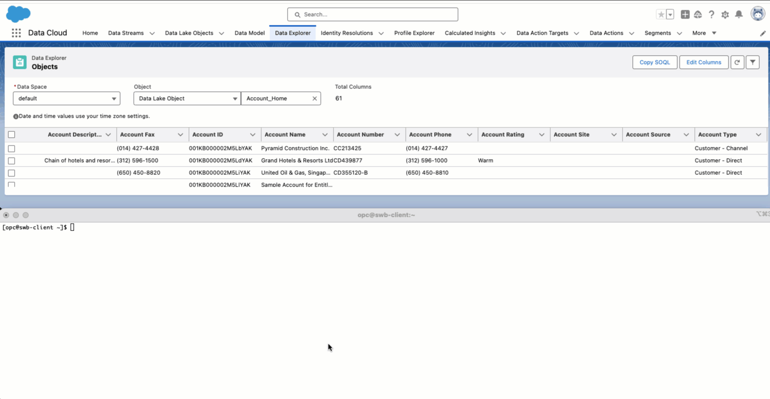This screenshot has height=399, width=770.
Task: Click account number CD439877
Action: coord(348,161)
